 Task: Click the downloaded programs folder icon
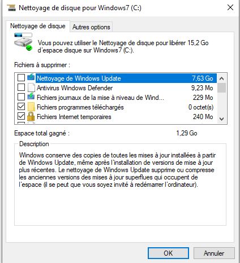pyautogui.click(x=31, y=107)
